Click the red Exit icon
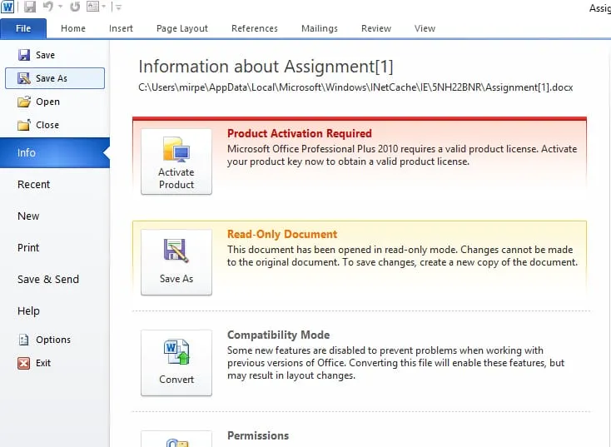Screen dimensions: 611x447 24,363
